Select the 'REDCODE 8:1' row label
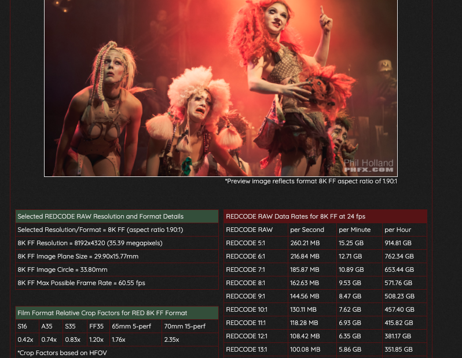Viewport: 462px width, 358px height. tap(256, 283)
